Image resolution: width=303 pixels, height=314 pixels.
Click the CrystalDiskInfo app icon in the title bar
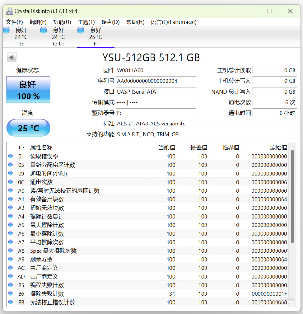click(9, 11)
